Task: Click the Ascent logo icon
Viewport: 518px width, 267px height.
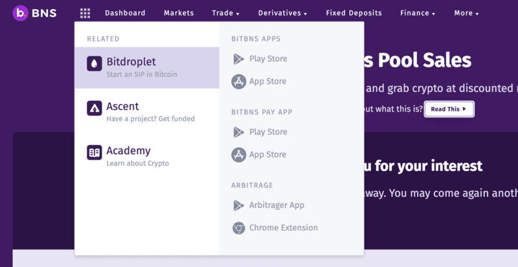Action: tap(95, 108)
